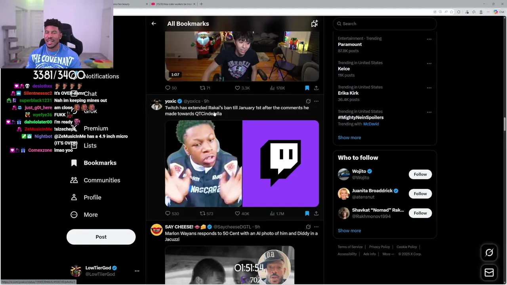
Task: Open options for Erika Kirk trend
Action: (429, 88)
